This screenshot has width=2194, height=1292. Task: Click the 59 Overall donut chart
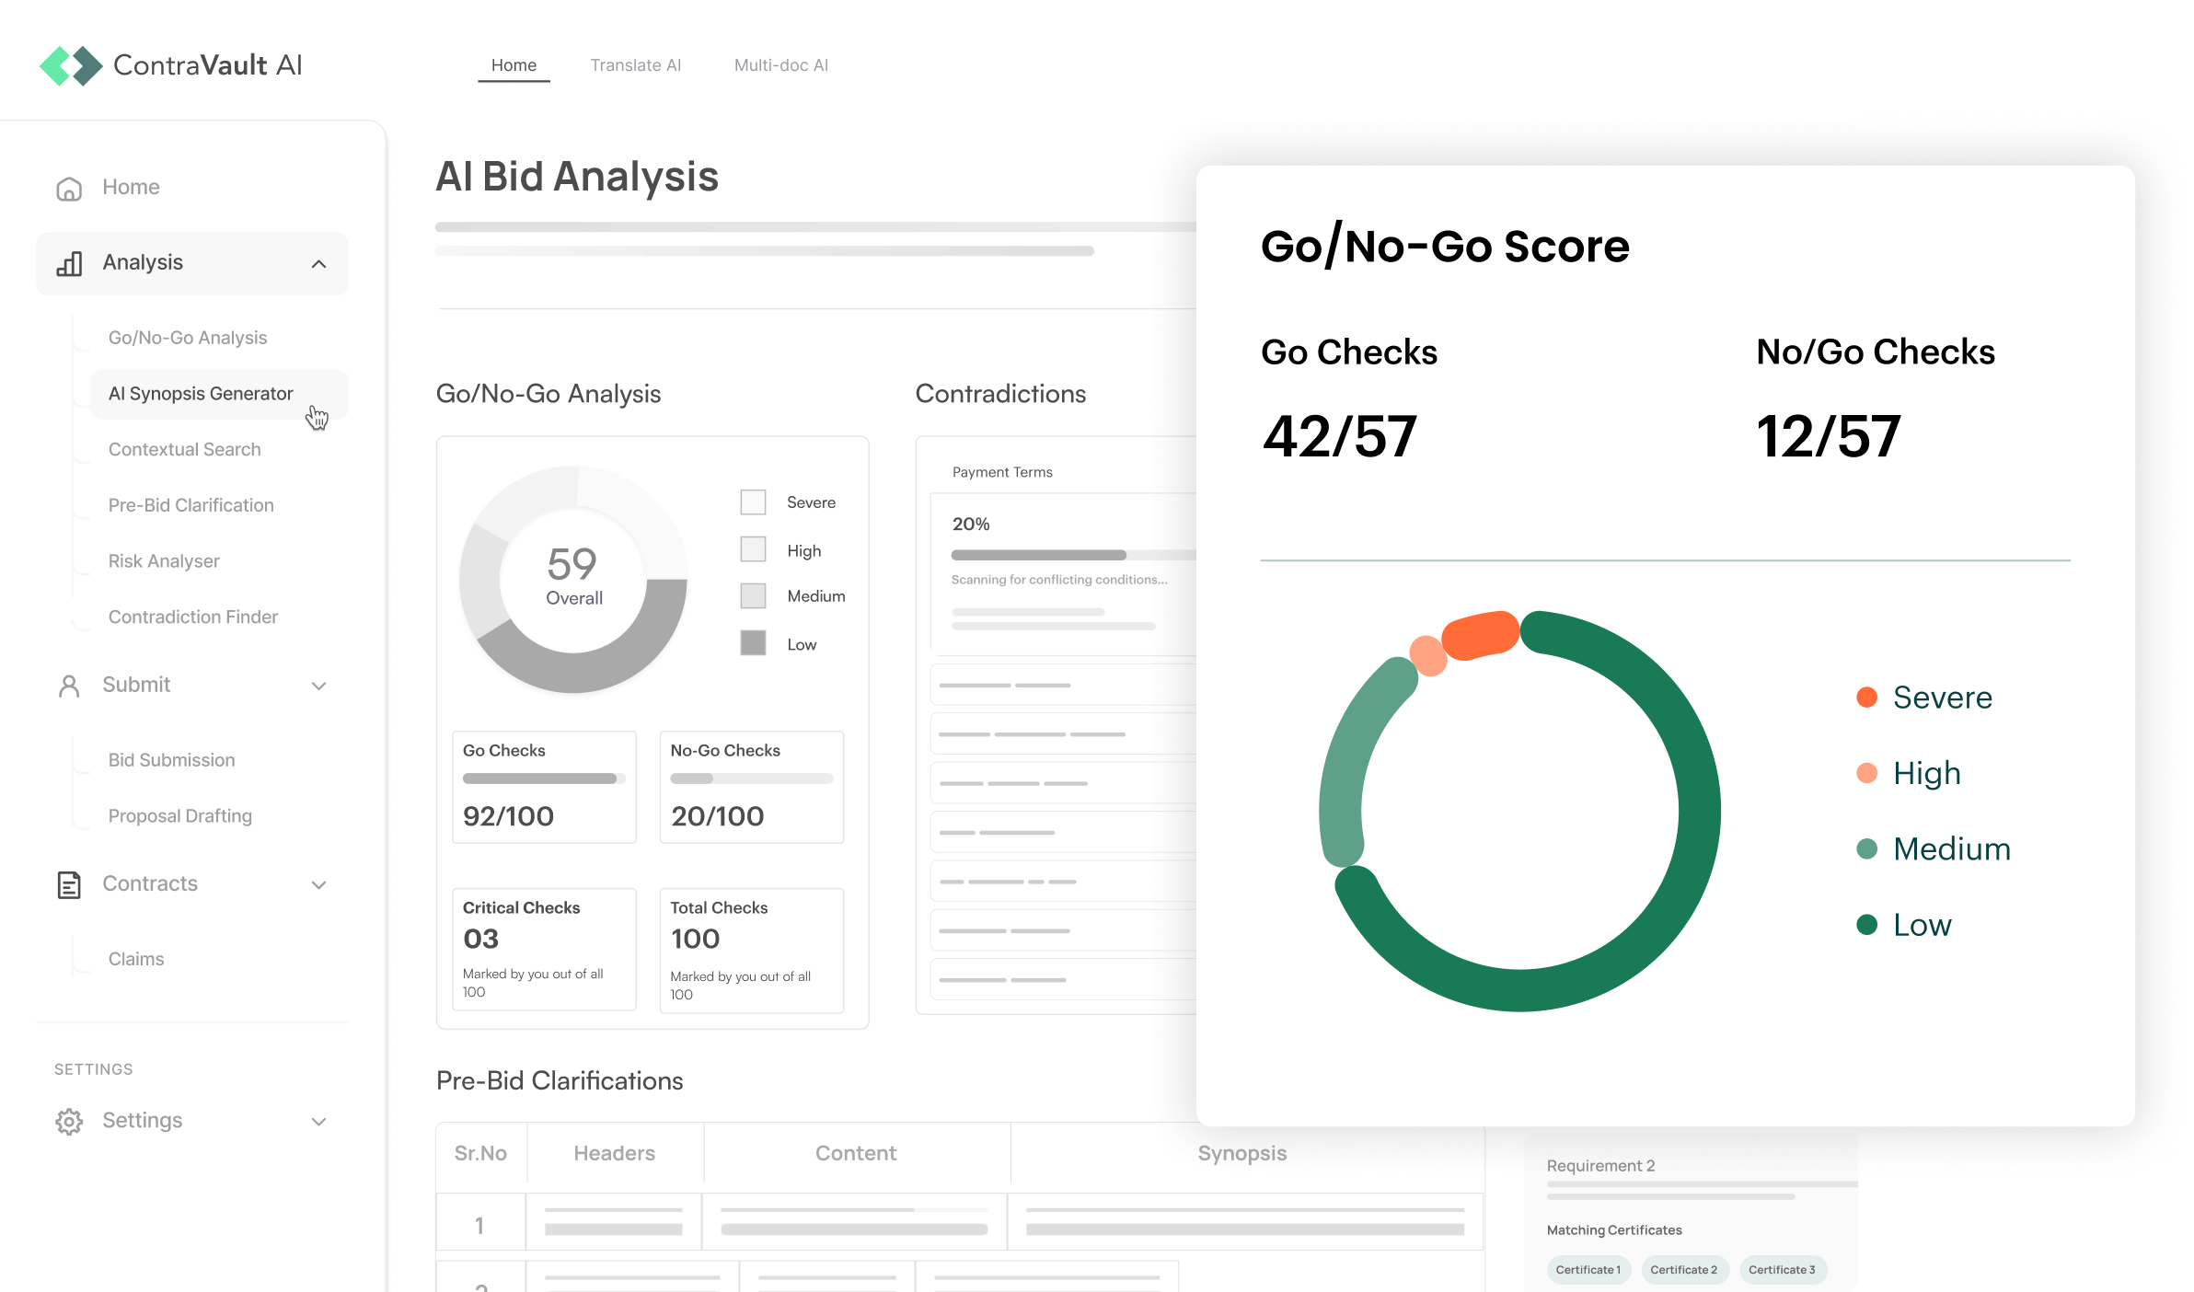573,579
